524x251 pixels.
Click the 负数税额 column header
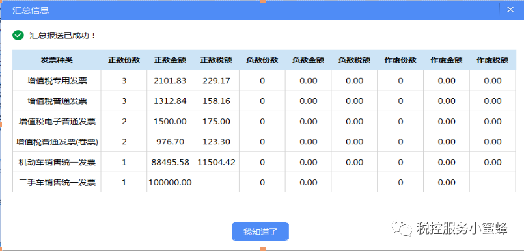click(x=354, y=60)
